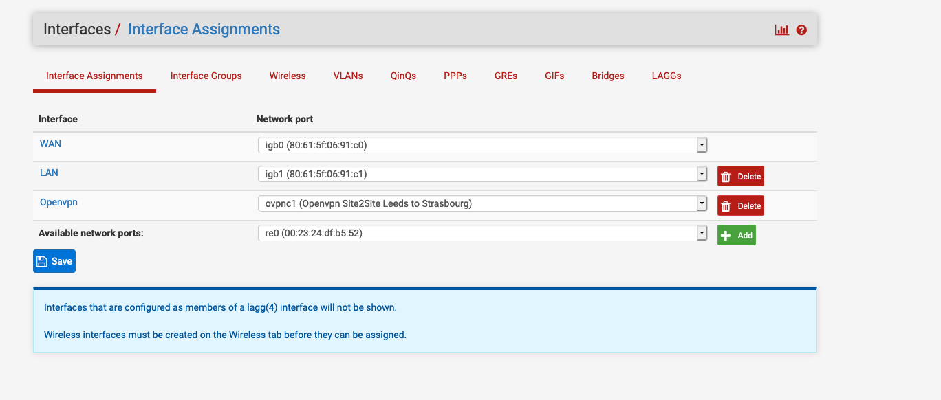The image size is (941, 400).
Task: Expand the WAN network port dropdown
Action: pos(482,145)
